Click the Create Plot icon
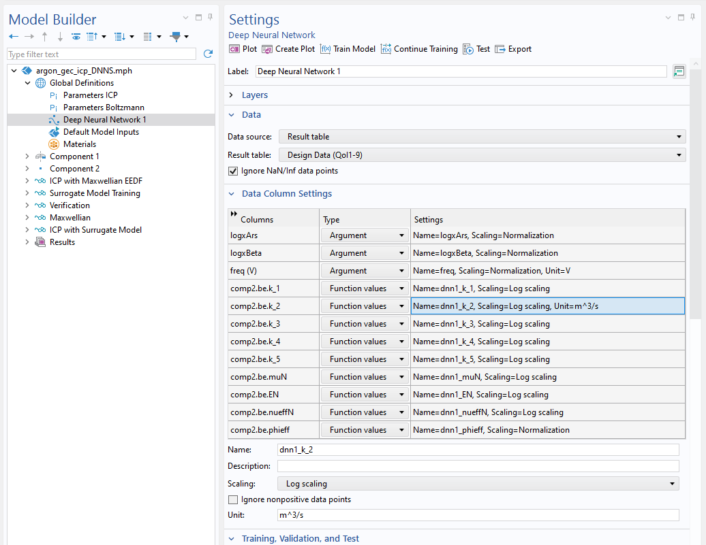 [x=267, y=49]
